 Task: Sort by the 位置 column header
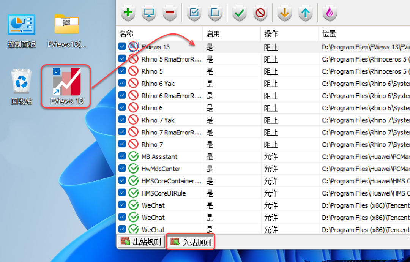[364, 34]
